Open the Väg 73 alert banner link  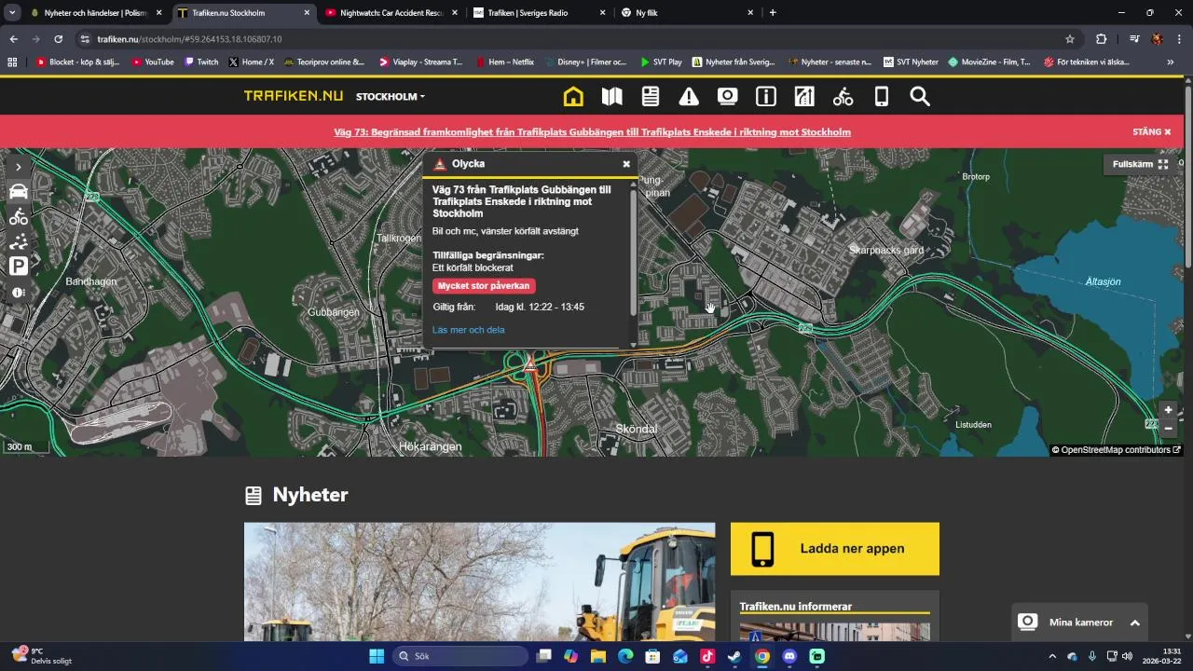click(592, 132)
